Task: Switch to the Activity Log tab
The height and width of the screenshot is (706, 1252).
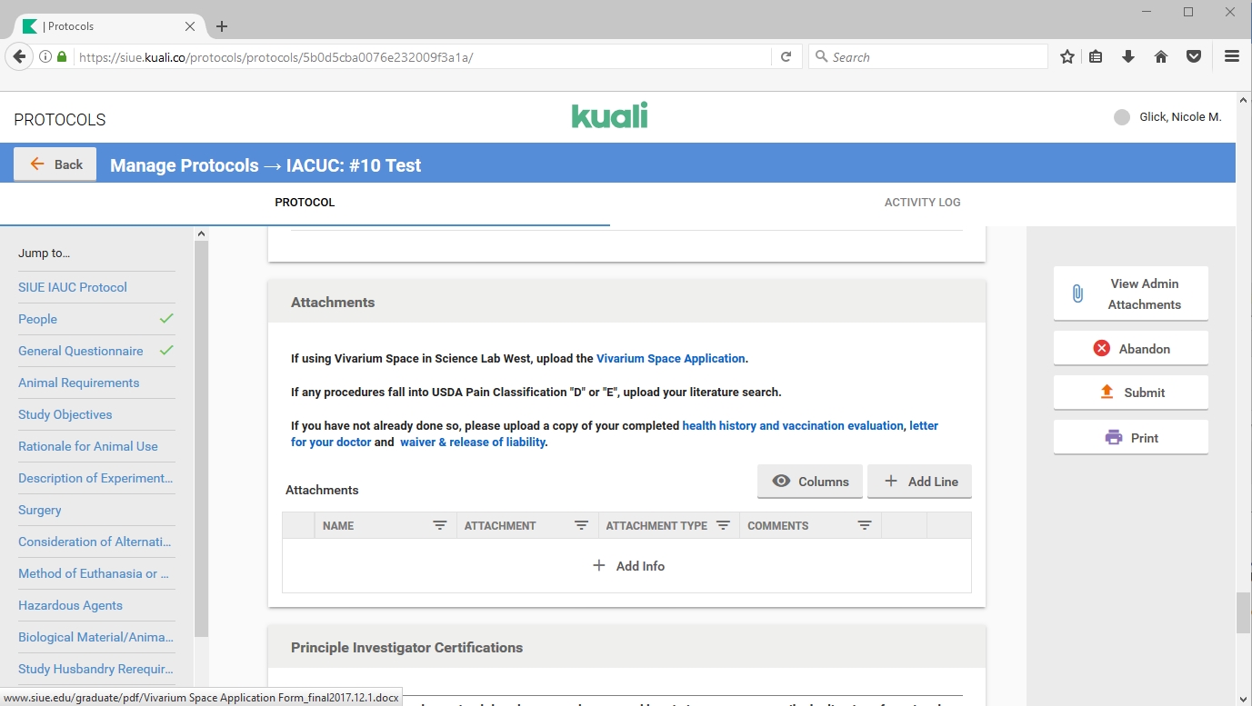Action: 922,203
